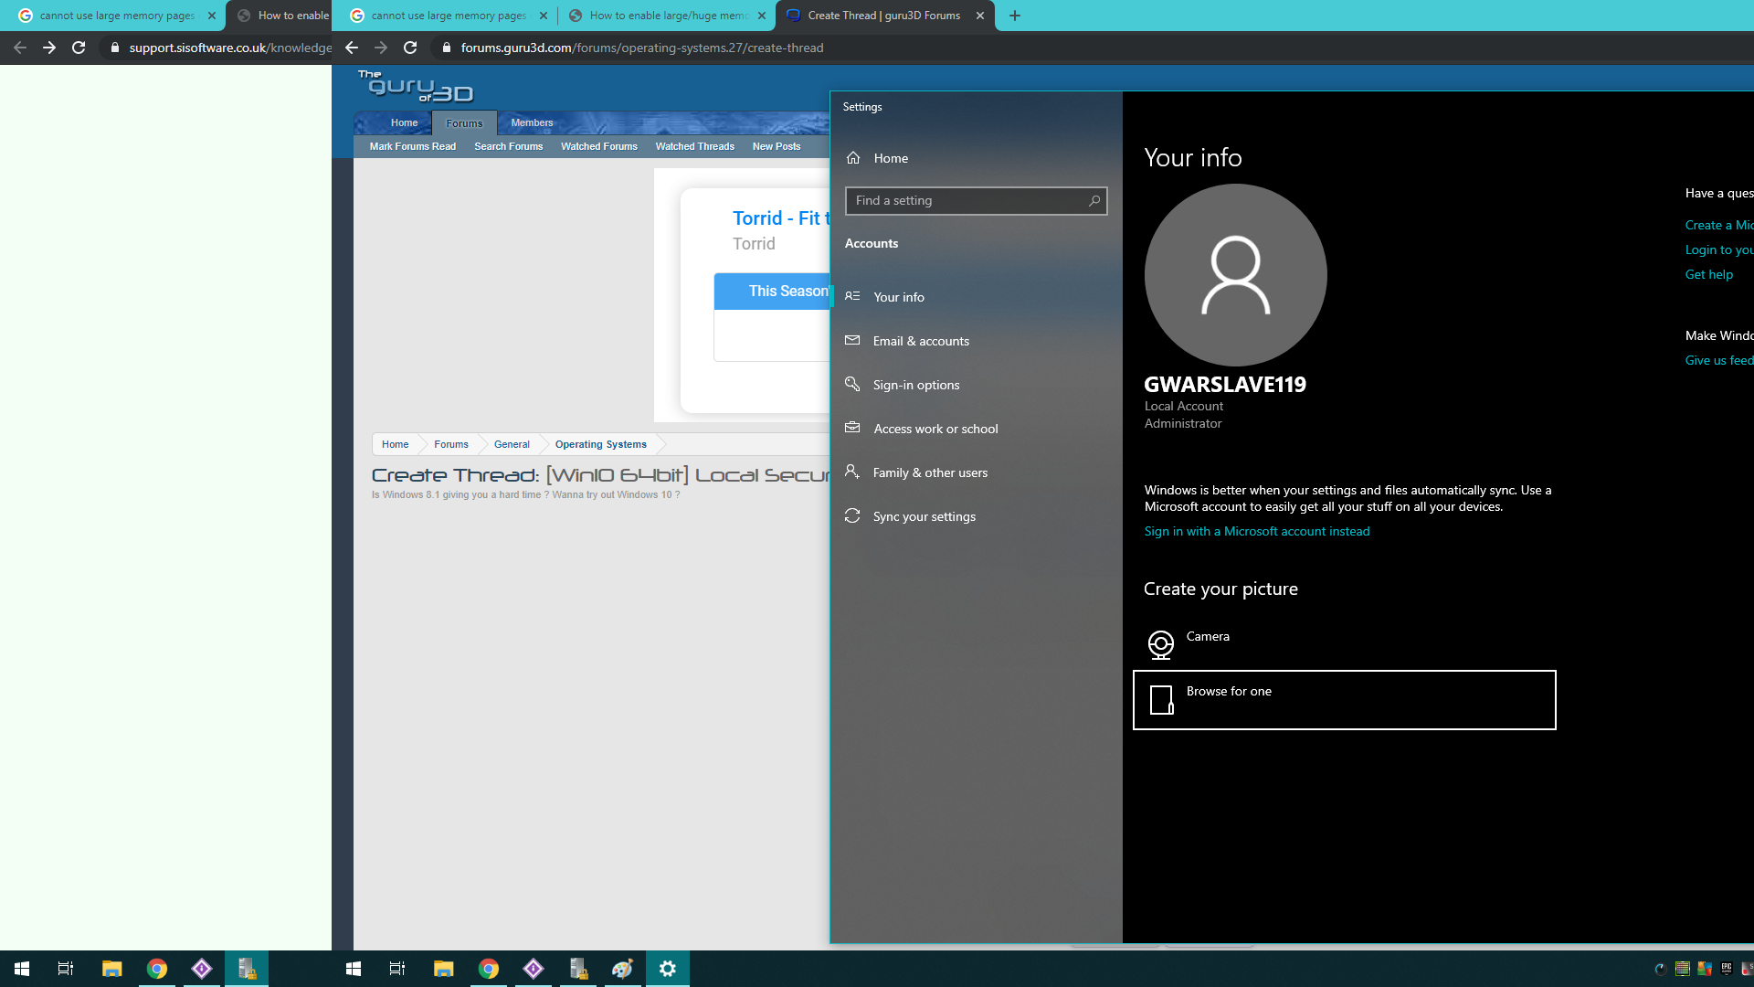Open the Epic Games tray icon
This screenshot has width=1754, height=987.
(1727, 969)
